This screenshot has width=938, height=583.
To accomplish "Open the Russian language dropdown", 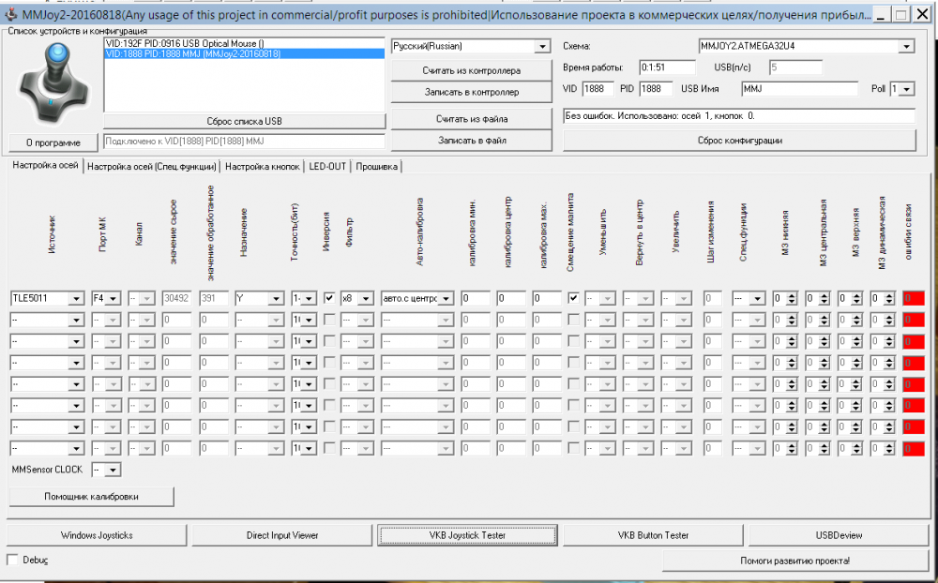I will click(x=542, y=46).
